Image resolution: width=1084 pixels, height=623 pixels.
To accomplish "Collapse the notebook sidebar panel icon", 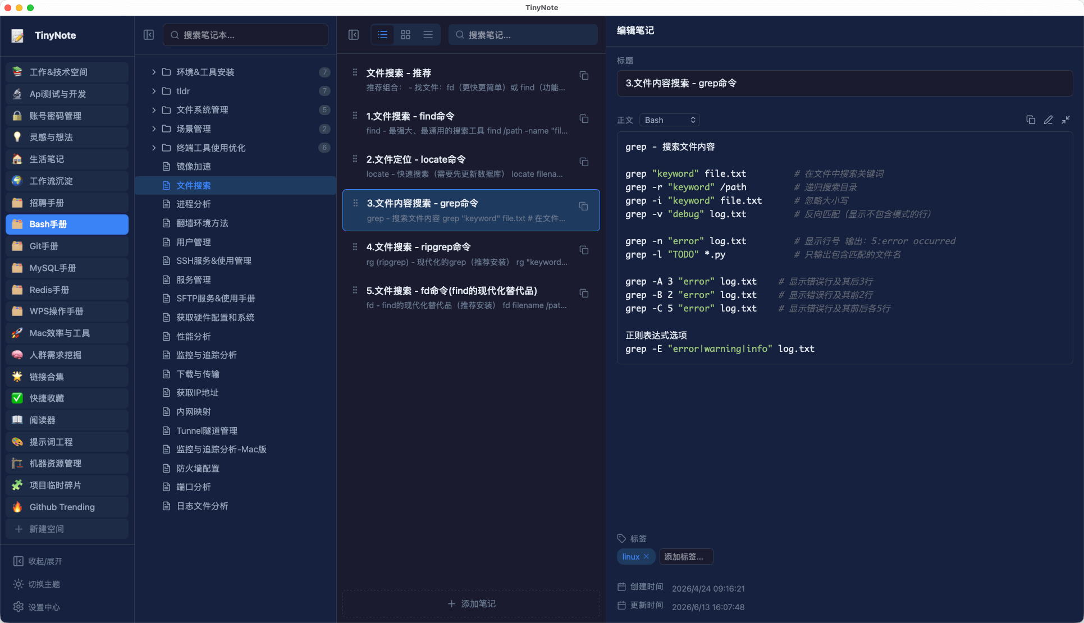I will click(149, 35).
